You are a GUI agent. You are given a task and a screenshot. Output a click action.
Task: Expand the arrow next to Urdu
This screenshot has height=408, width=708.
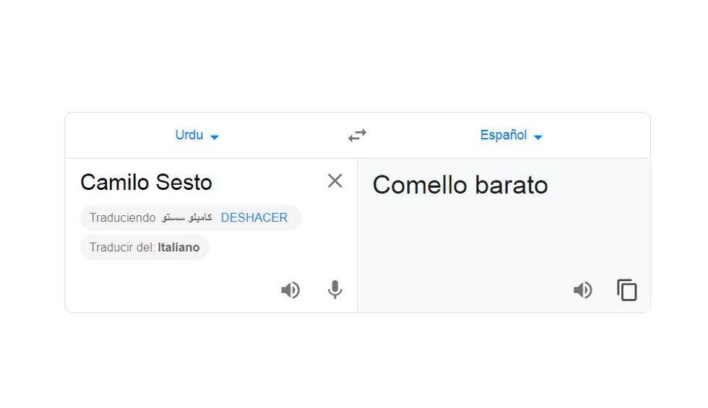coord(215,136)
